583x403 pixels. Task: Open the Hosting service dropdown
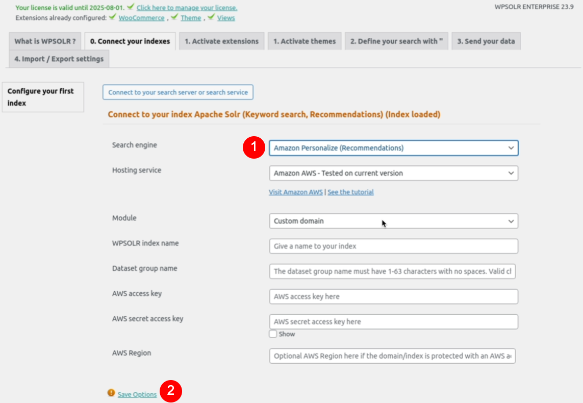(393, 173)
